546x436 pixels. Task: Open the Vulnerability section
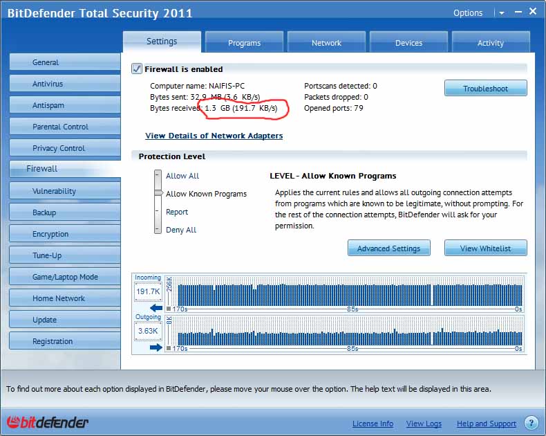[65, 191]
